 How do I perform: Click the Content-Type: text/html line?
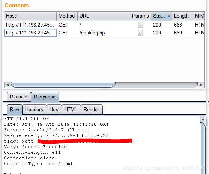pyautogui.click(x=38, y=164)
